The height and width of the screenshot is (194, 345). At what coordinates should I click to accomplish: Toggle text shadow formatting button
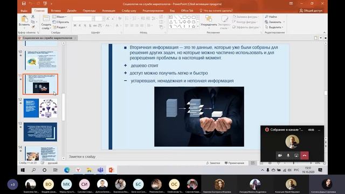(90, 26)
